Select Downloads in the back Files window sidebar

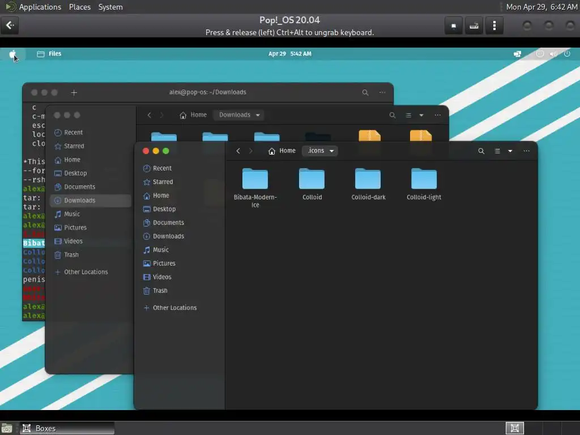click(x=91, y=201)
